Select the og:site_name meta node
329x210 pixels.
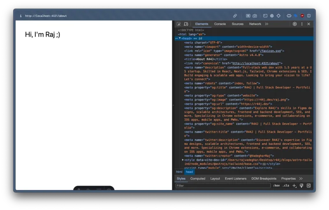[248, 126]
